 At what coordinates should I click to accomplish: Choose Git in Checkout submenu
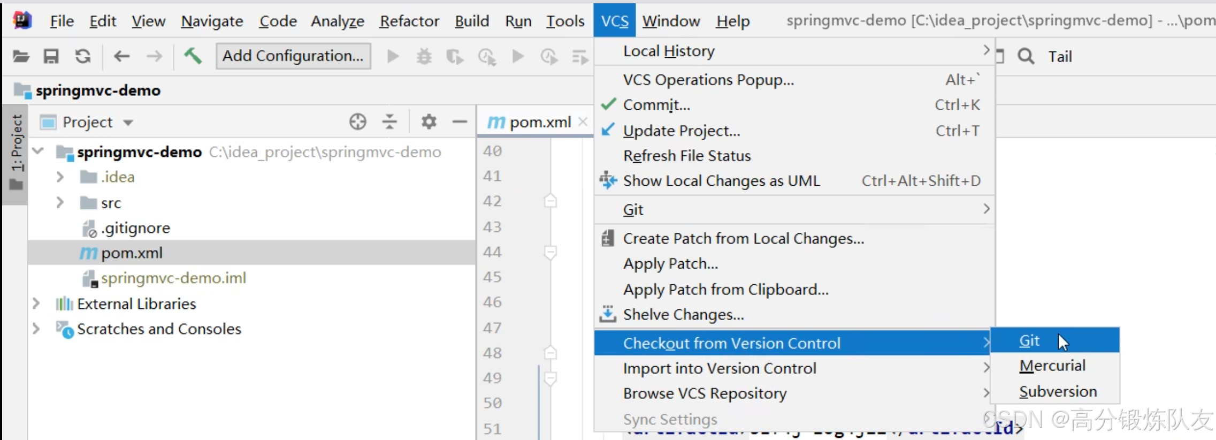pyautogui.click(x=1055, y=340)
